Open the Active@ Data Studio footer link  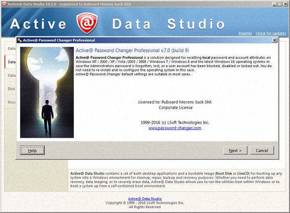(x=145, y=199)
